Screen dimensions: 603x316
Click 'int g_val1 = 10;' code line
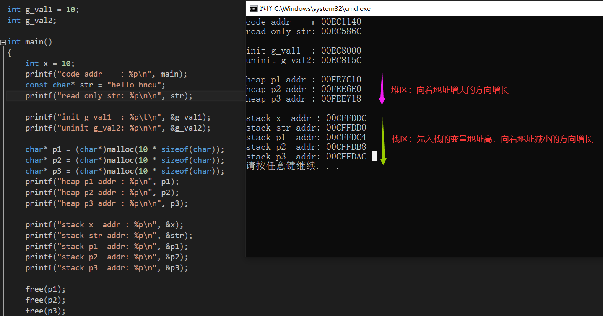[43, 10]
